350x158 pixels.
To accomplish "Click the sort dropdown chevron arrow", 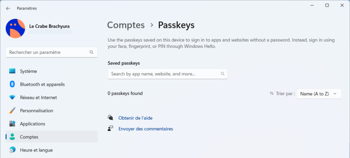I will [335, 94].
